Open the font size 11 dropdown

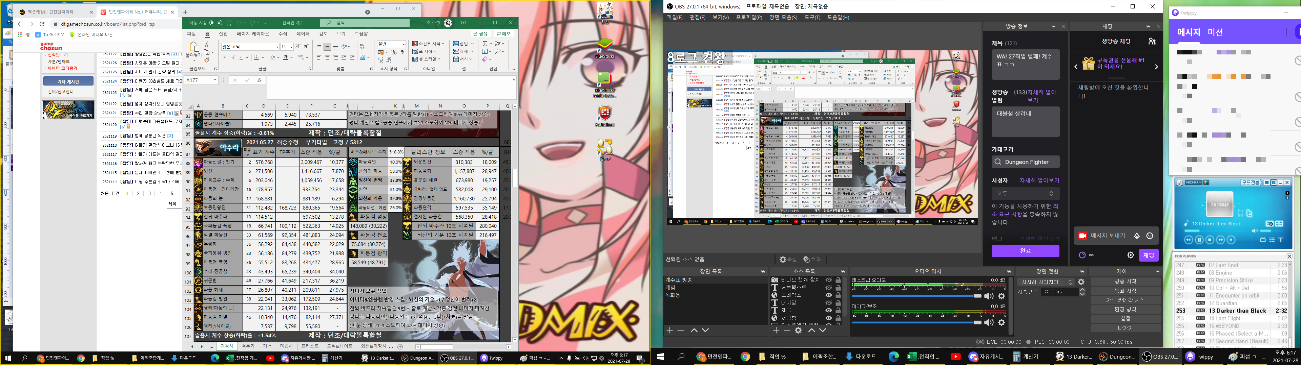(x=291, y=47)
